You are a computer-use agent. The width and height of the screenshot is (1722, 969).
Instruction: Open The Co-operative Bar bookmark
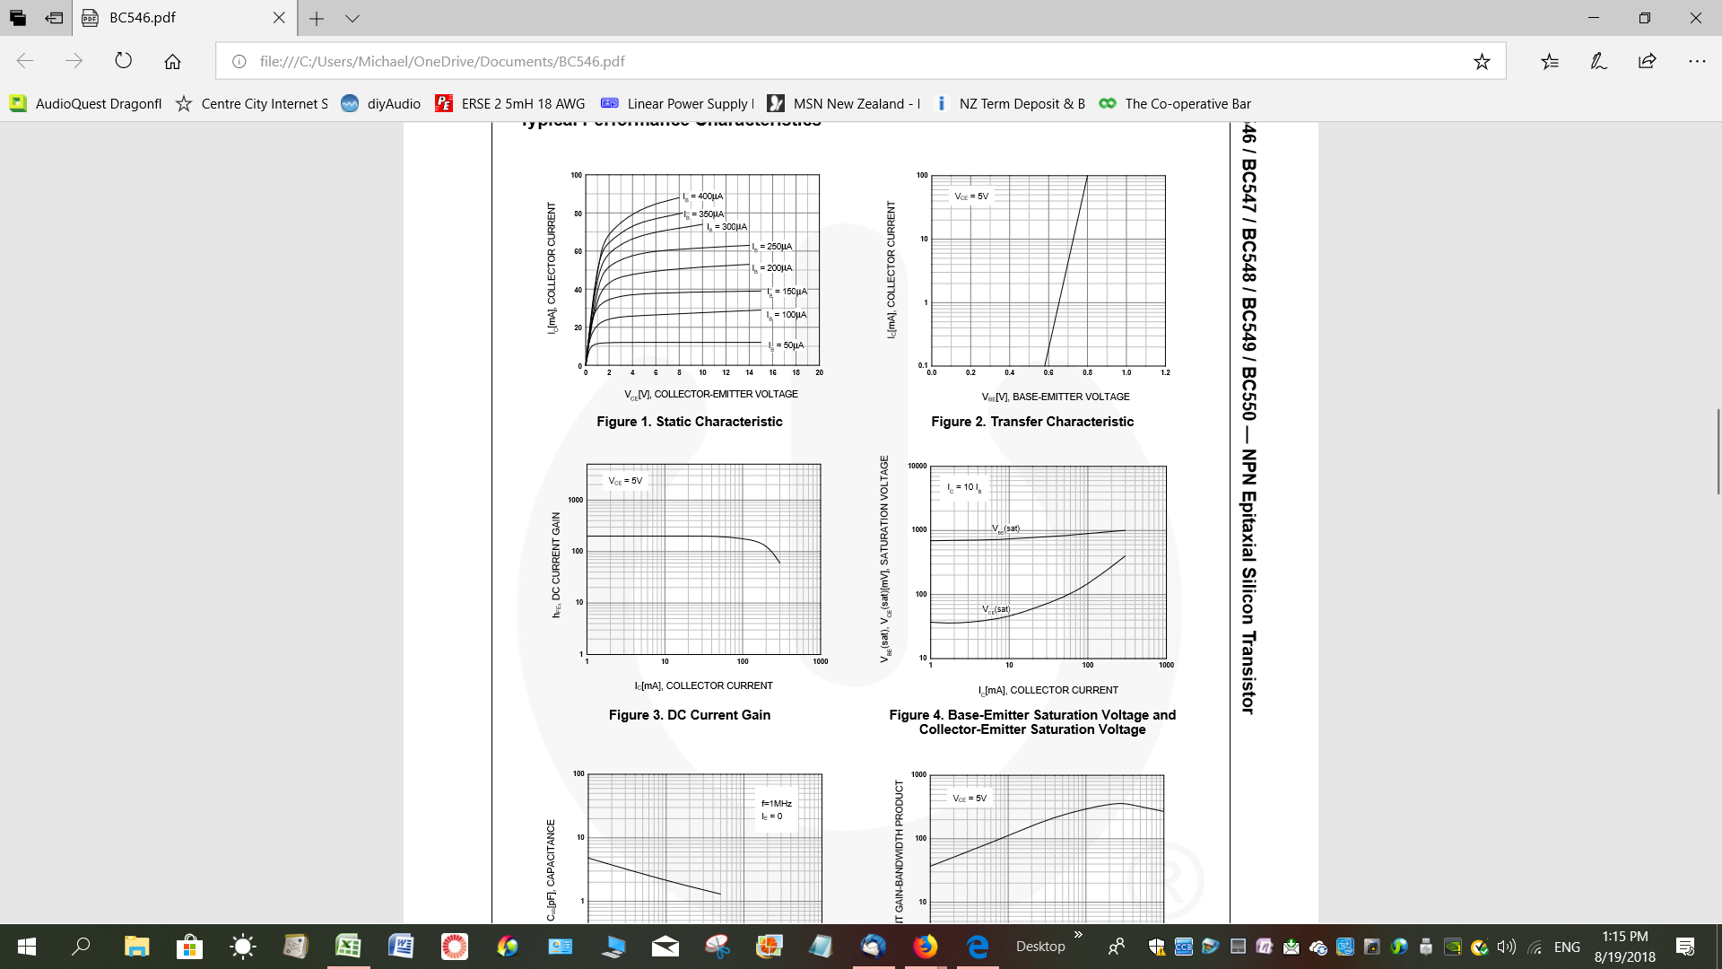tap(1175, 104)
